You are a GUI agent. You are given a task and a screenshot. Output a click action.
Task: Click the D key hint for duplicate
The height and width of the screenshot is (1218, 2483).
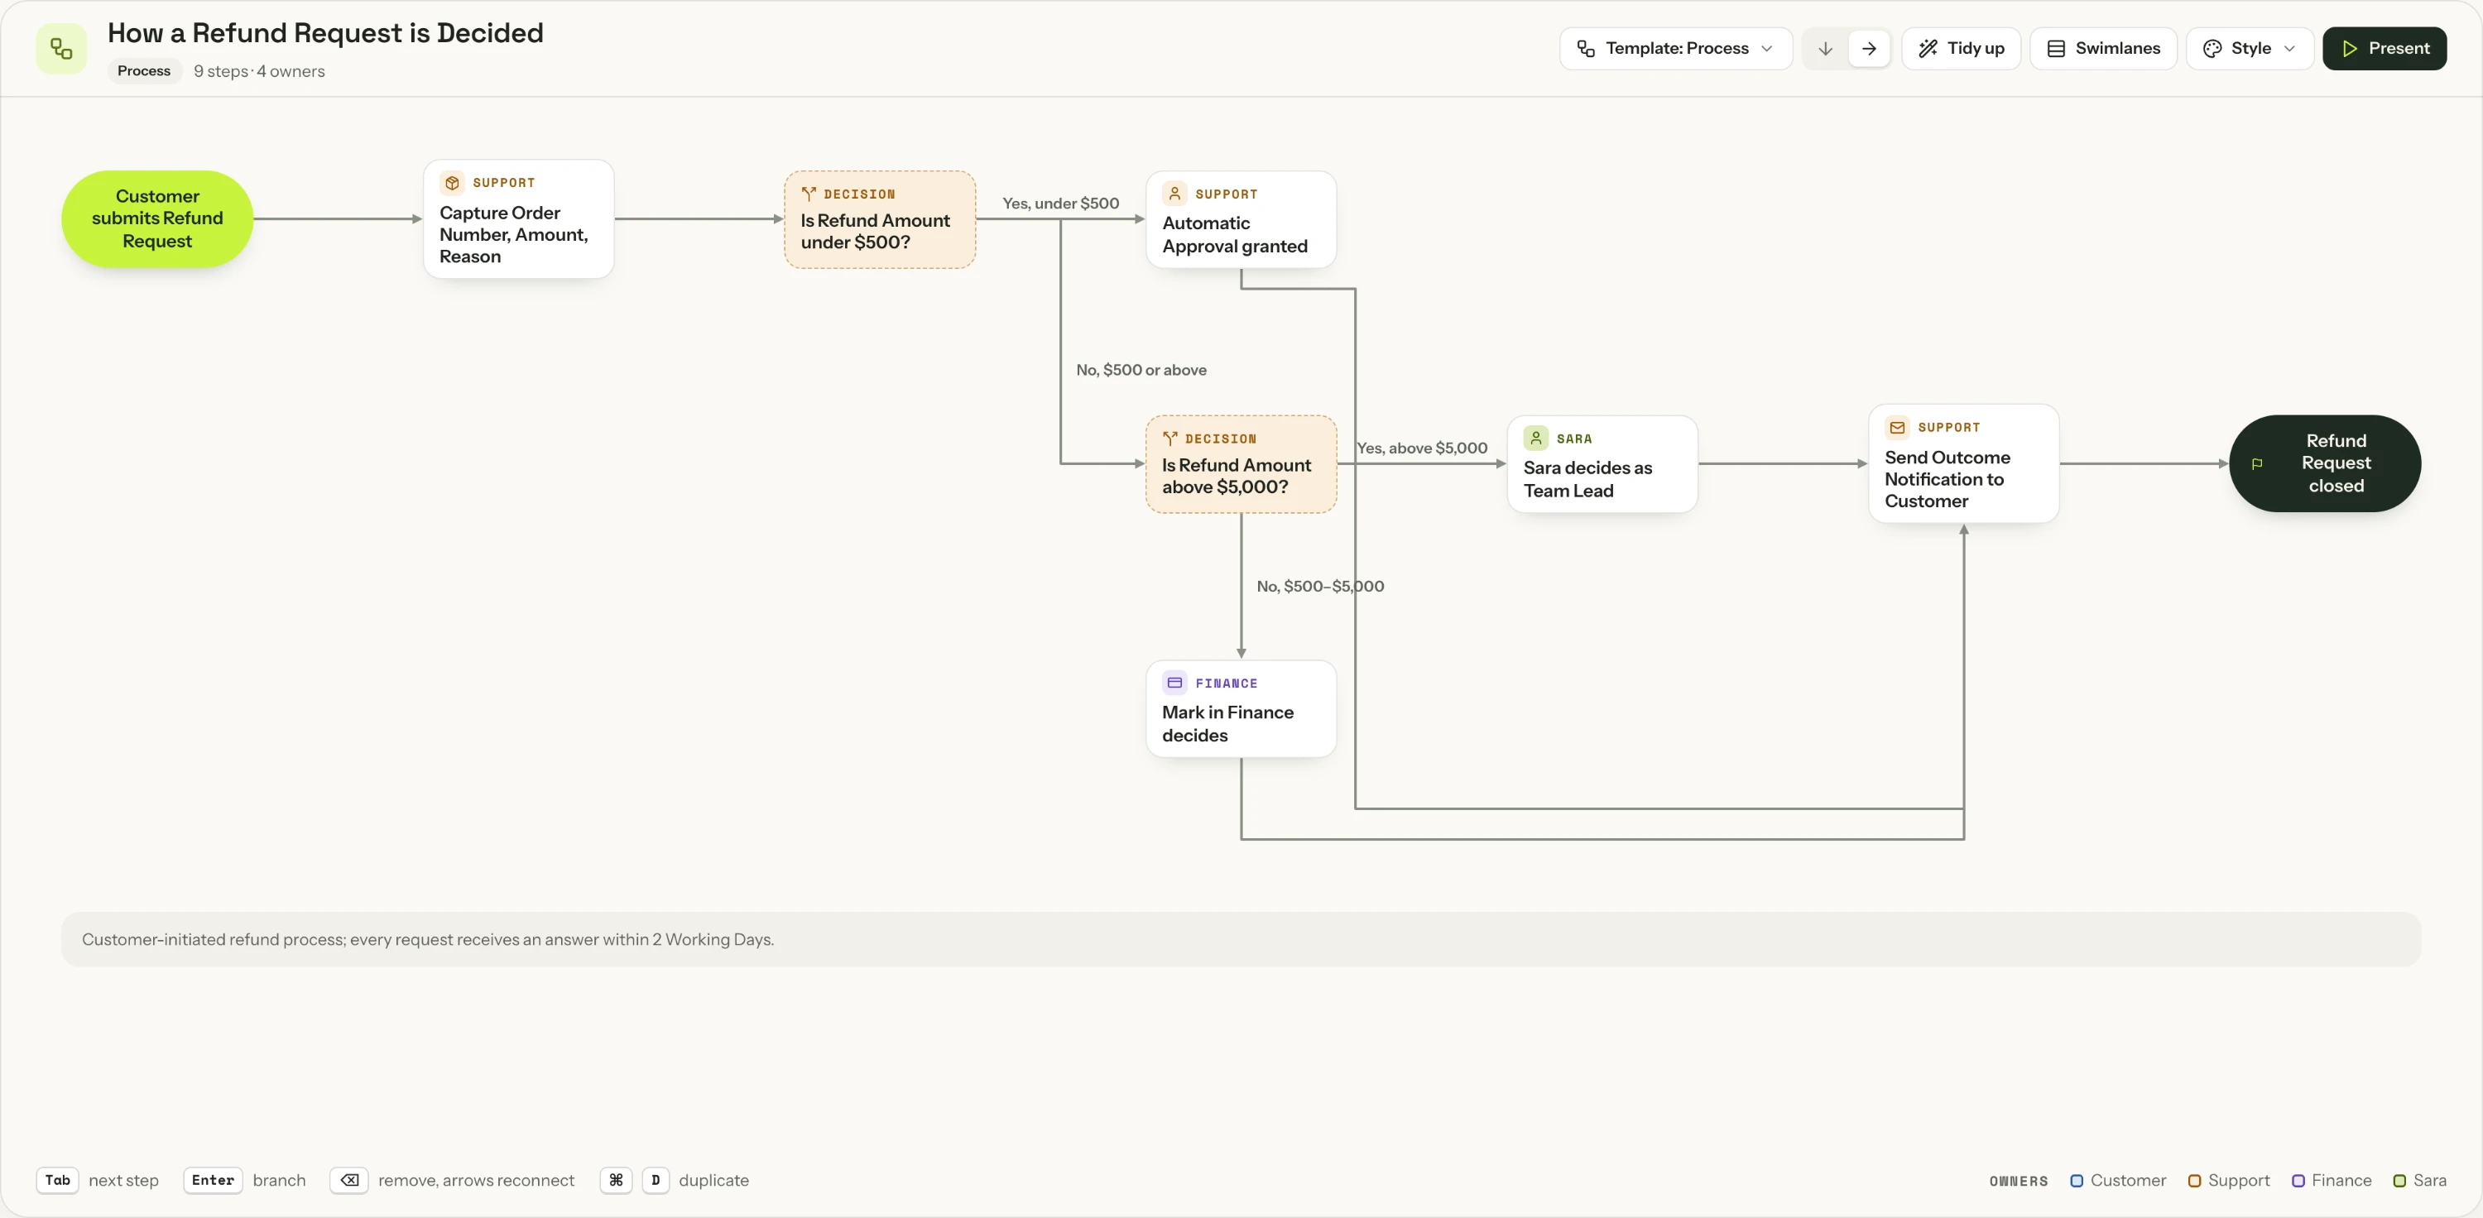pos(656,1181)
